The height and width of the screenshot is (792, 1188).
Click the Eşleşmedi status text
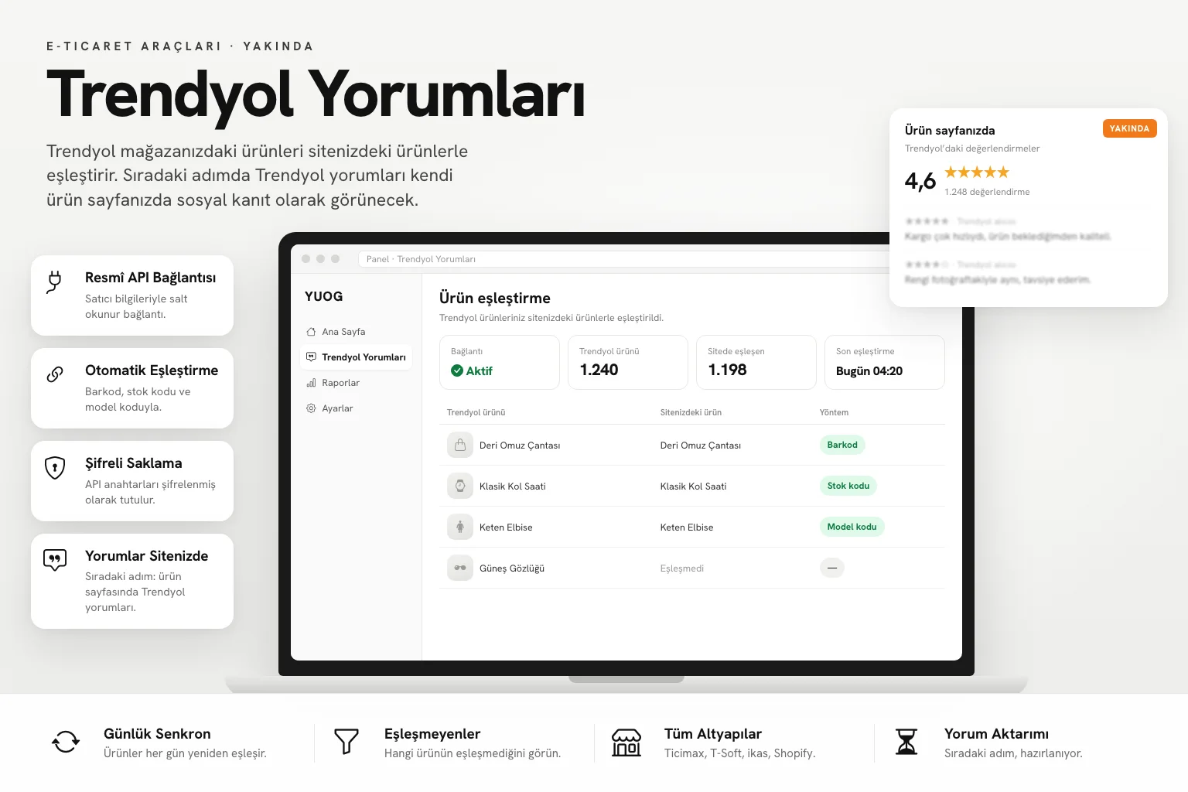682,568
